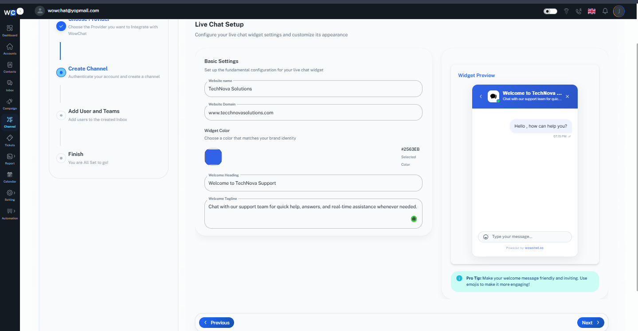This screenshot has width=638, height=331.
Task: Open the blue widget color swatch
Action: pyautogui.click(x=213, y=157)
